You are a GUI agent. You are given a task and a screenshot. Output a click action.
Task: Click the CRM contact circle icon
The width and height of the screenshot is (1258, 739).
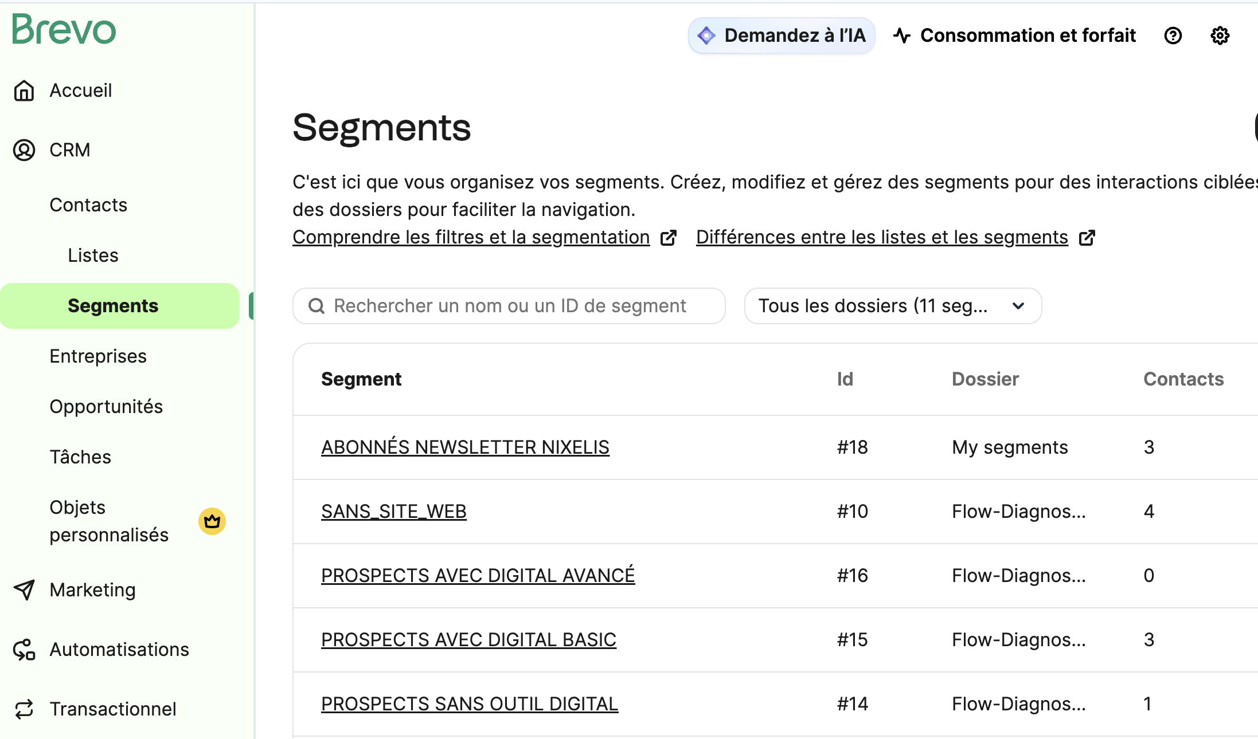[24, 150]
